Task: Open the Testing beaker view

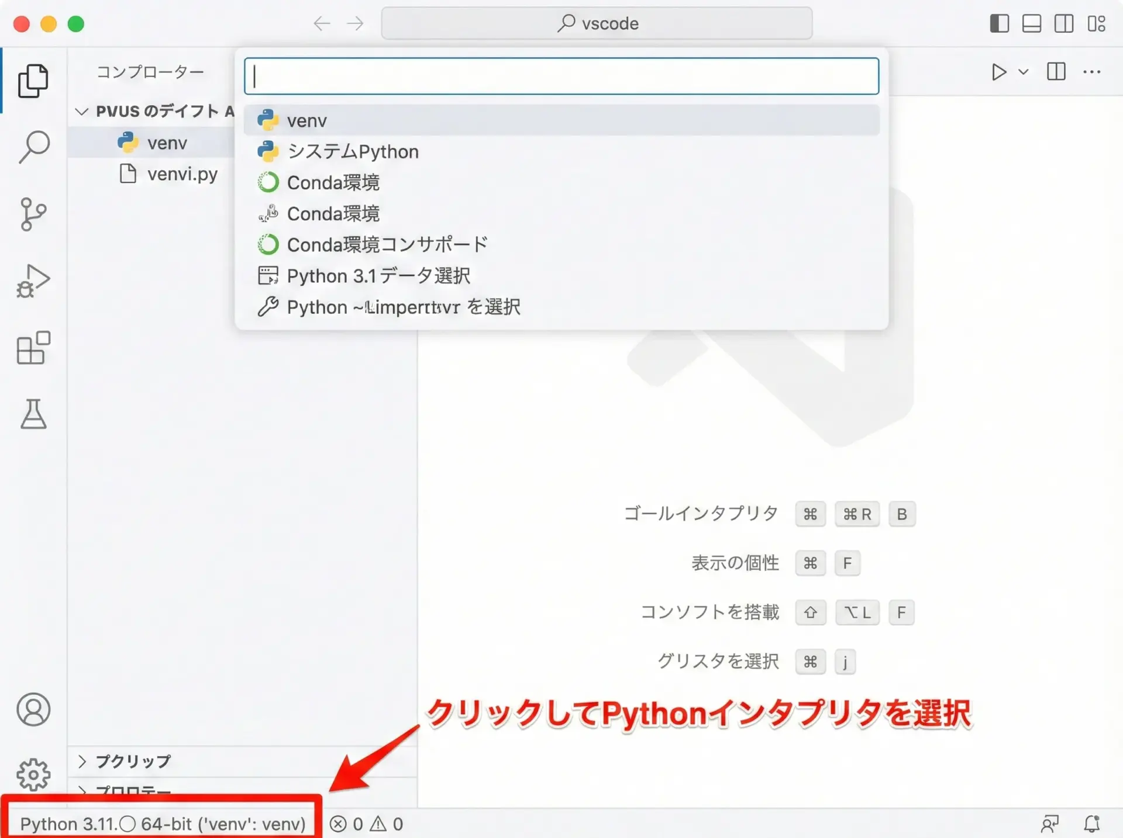Action: point(33,414)
